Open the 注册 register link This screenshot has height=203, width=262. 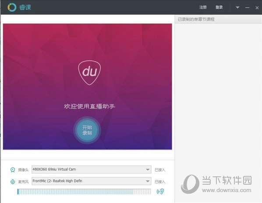(x=203, y=7)
